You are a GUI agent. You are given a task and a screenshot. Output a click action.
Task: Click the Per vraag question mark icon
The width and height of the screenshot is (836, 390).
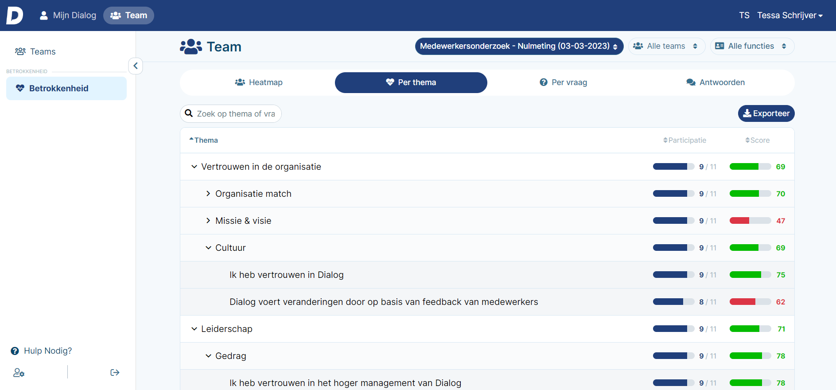544,82
